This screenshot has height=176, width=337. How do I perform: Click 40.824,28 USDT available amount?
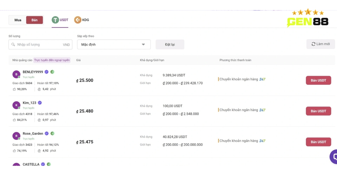click(175, 137)
